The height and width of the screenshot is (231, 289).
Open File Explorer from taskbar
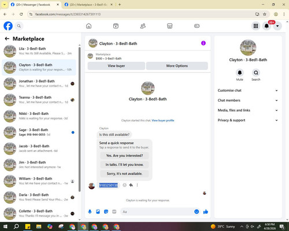(39, 226)
